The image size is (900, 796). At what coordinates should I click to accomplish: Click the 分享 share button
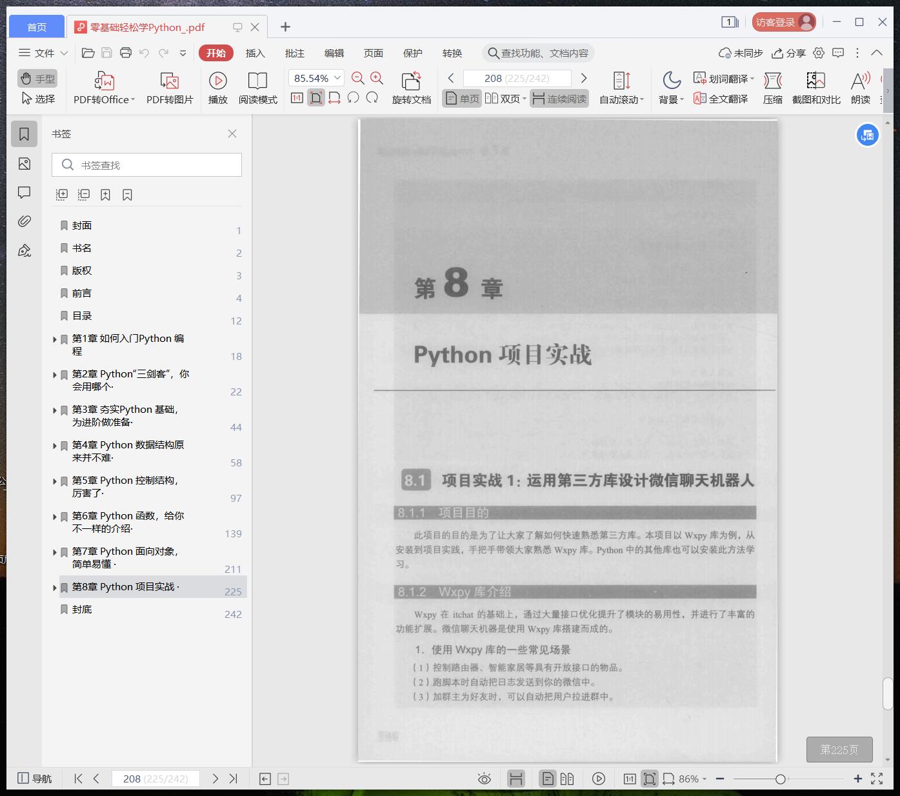click(789, 53)
